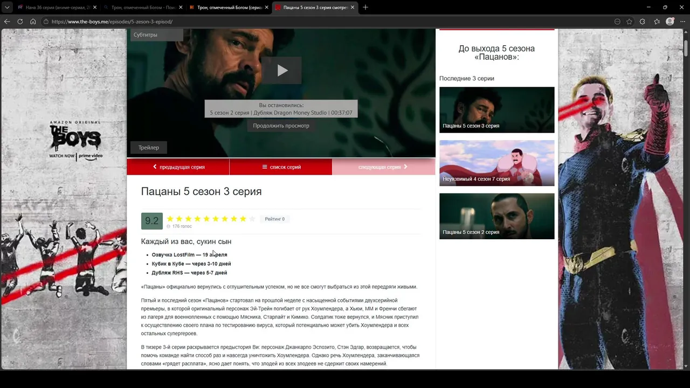The image size is (690, 388).
Task: Click the 'До выхода 5 сезона «Пацанов»:' heading
Action: [x=496, y=52]
